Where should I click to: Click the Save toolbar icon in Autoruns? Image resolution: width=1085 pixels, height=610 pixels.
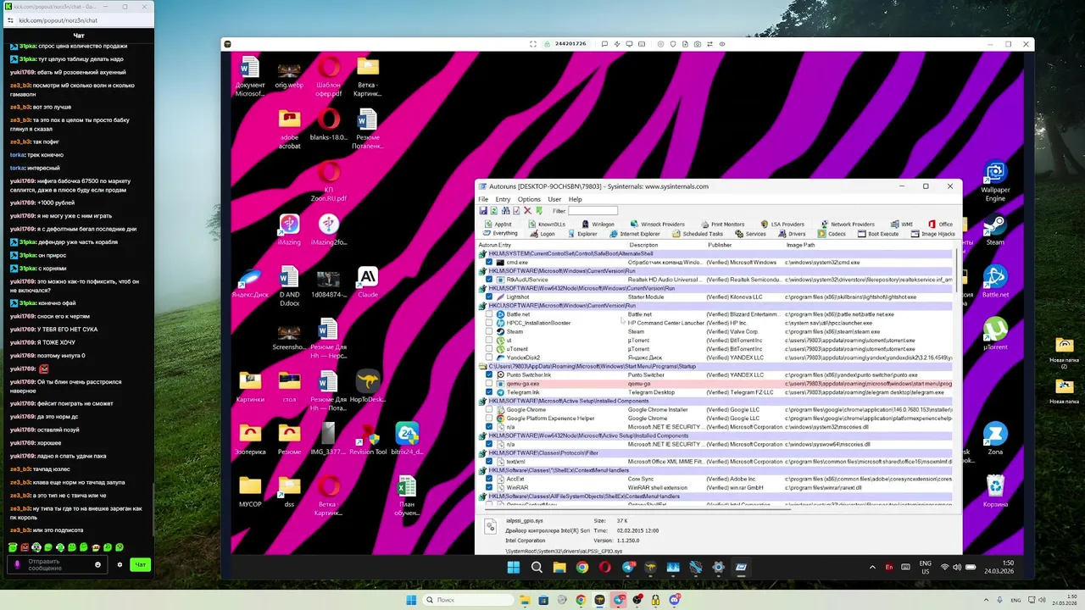(483, 211)
